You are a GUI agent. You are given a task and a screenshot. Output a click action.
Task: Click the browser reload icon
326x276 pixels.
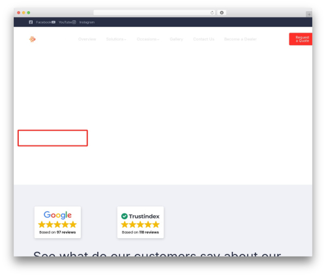[212, 12]
